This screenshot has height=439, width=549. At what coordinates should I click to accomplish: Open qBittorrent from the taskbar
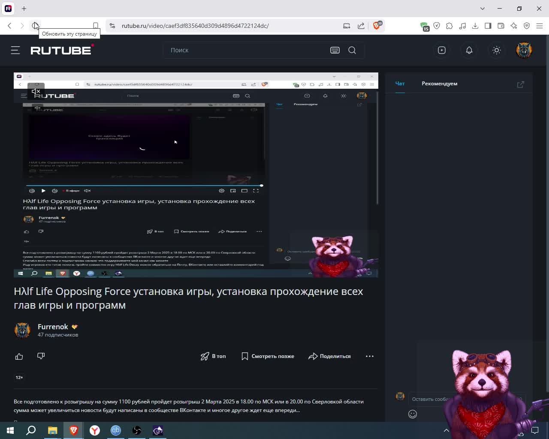point(115,430)
